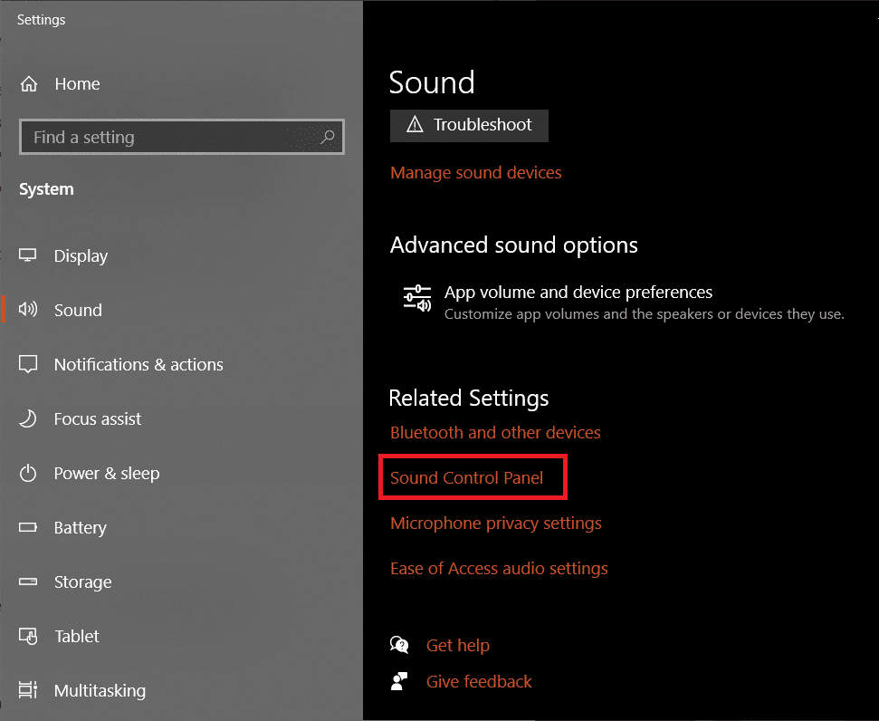This screenshot has height=721, width=879.
Task: Click the search magnifier icon
Action: pyautogui.click(x=328, y=137)
